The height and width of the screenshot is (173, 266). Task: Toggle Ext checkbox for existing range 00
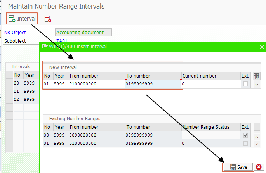[x=245, y=135]
